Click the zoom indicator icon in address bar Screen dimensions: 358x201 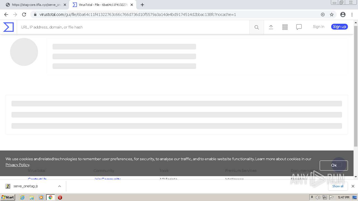click(323, 15)
